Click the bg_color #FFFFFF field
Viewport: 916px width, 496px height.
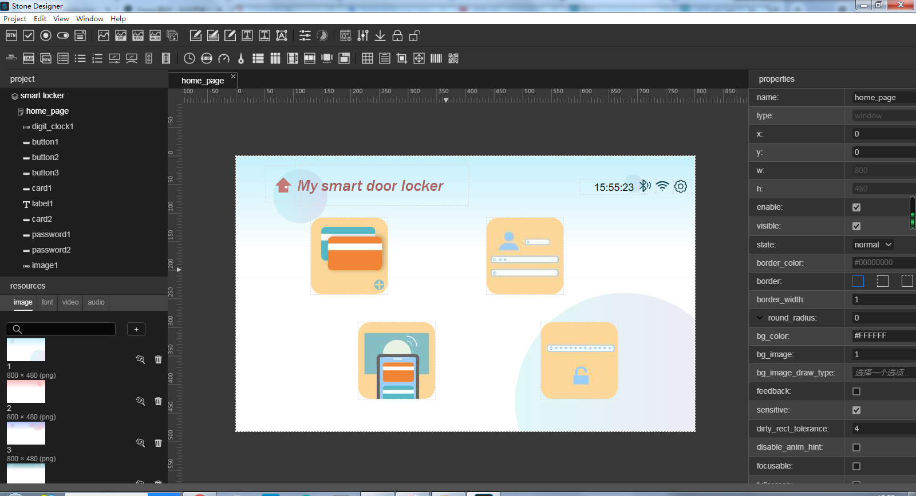(x=882, y=336)
